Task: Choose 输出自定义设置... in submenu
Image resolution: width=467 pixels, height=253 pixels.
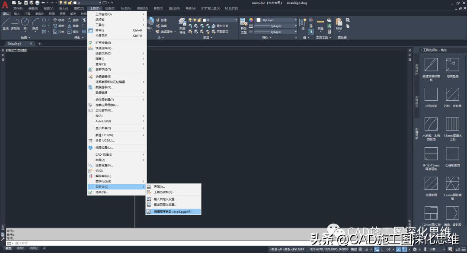Action: tap(173, 205)
